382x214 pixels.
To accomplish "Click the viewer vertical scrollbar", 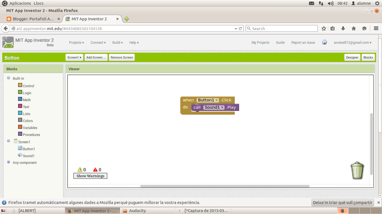I will coord(371,144).
